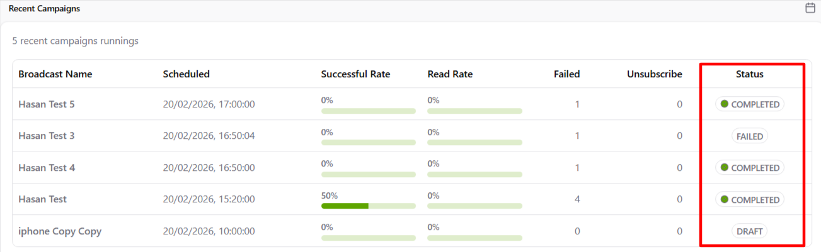Open the Hasan Test 3 broadcast
Viewport: 821px width, 252px height.
click(x=47, y=136)
